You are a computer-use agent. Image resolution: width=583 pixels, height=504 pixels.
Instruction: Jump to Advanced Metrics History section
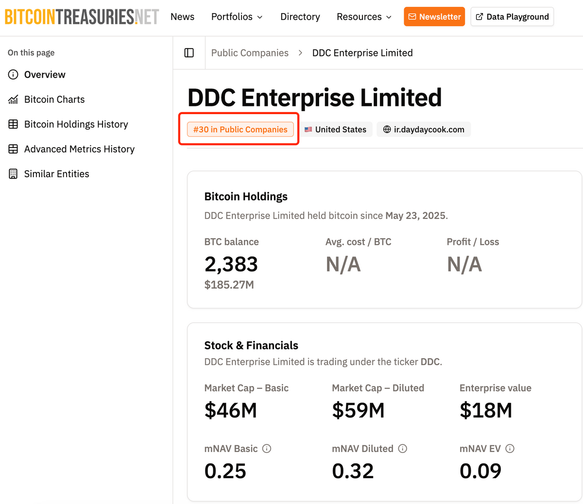coord(71,149)
